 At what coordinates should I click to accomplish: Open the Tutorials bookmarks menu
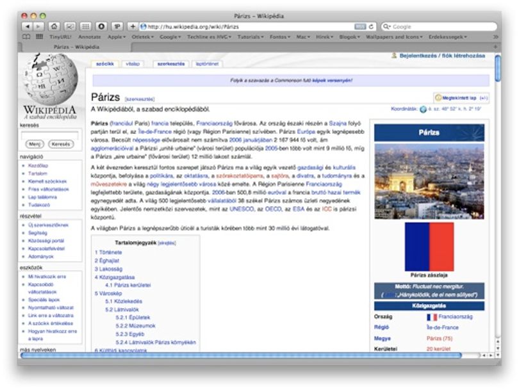[x=251, y=37]
